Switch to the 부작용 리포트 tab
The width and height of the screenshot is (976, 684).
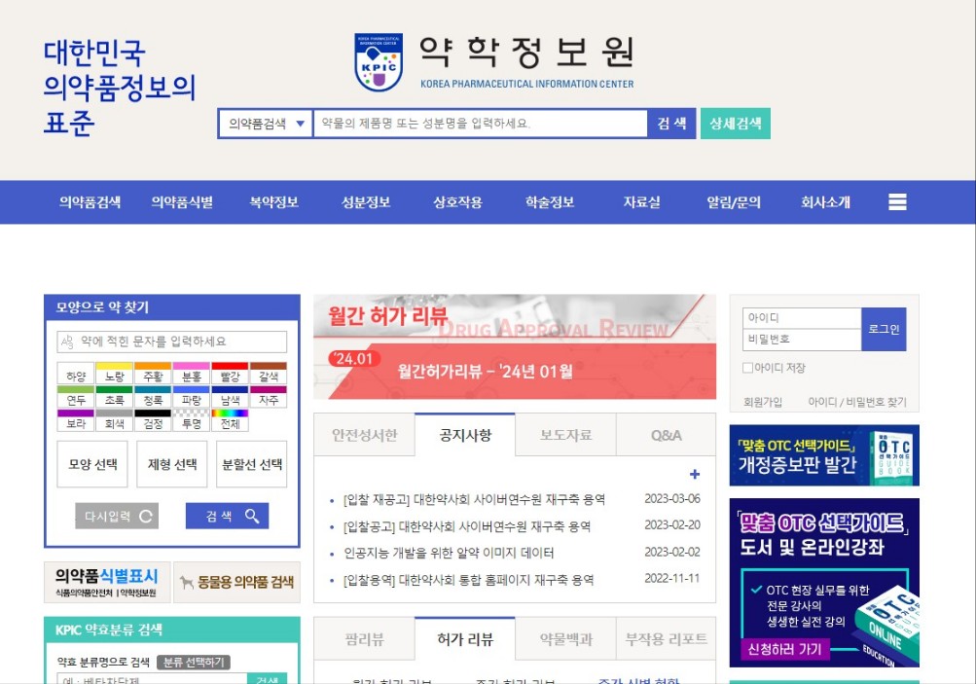click(666, 639)
